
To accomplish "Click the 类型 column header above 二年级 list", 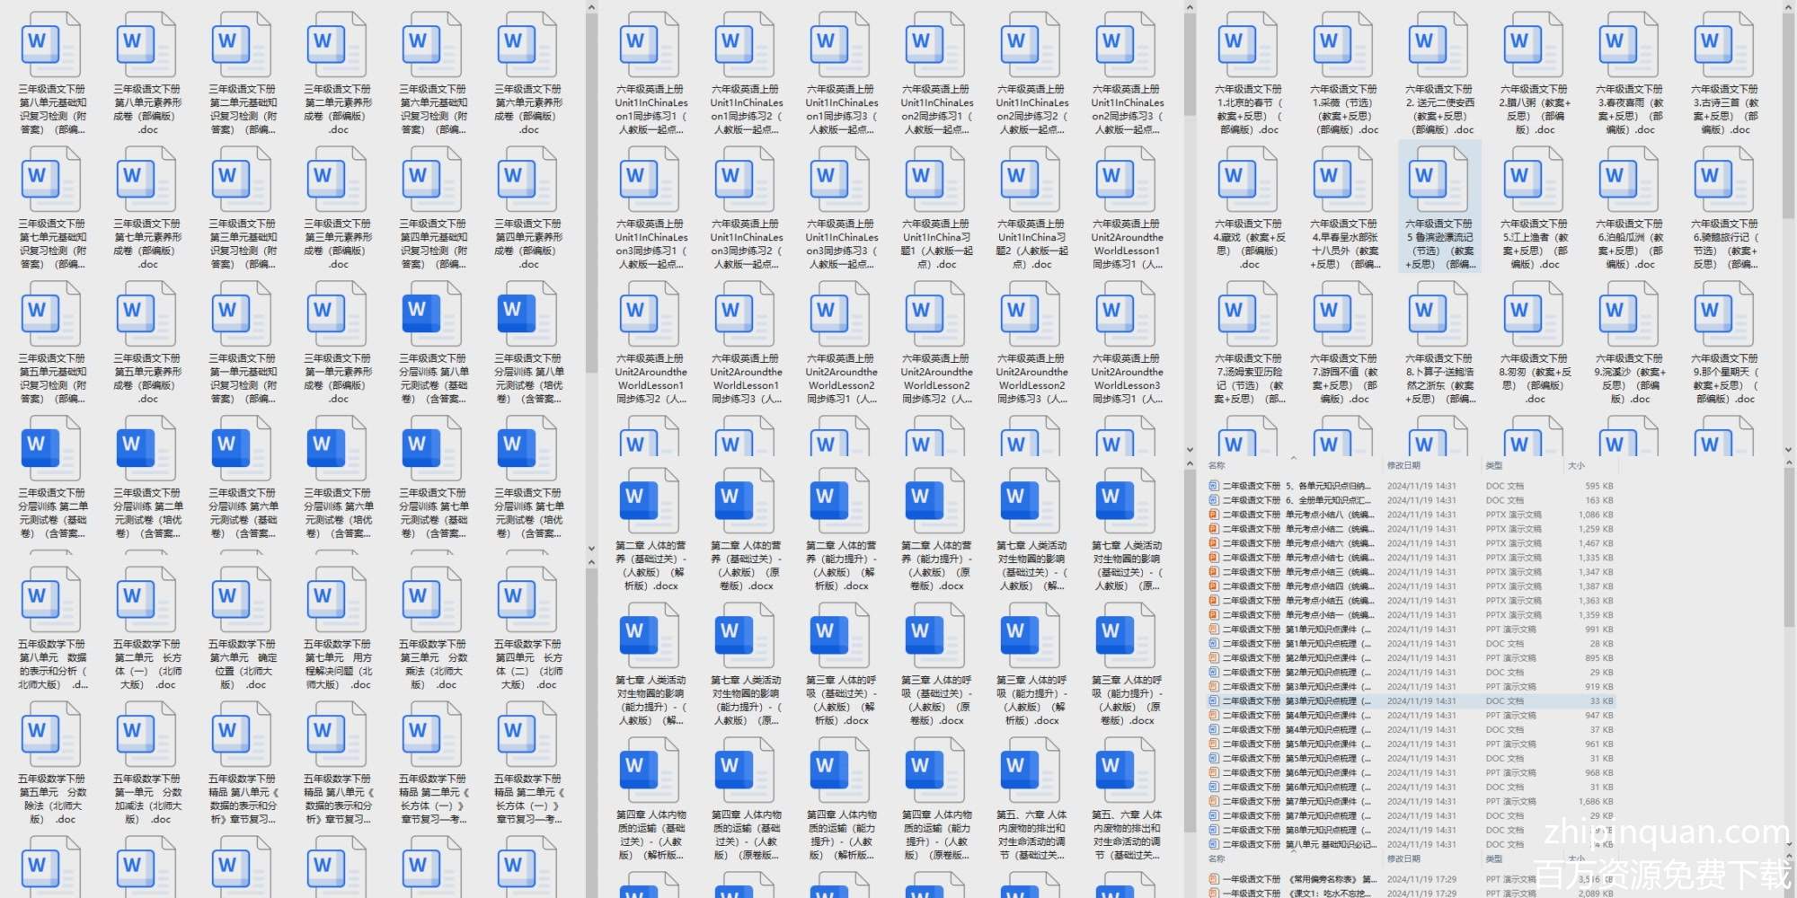I will (1494, 465).
